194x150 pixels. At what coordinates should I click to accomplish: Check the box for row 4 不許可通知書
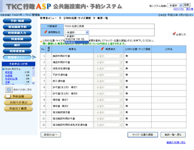click(x=49, y=75)
